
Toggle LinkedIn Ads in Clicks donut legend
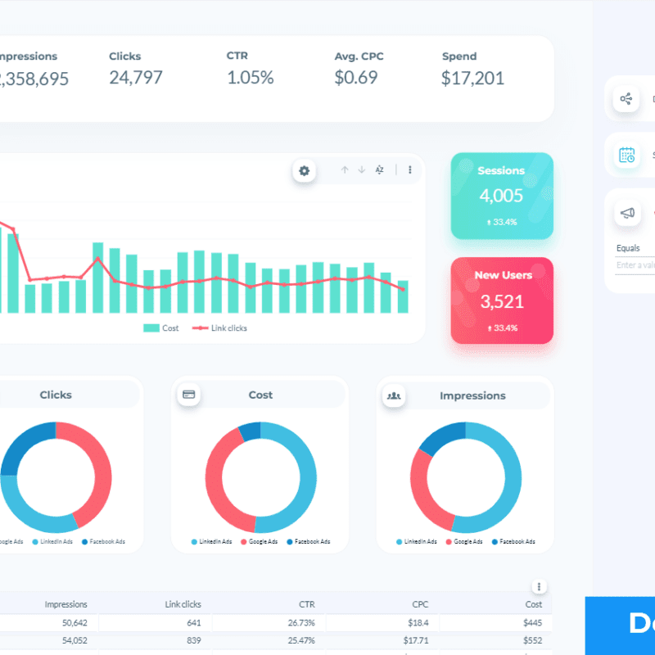point(52,542)
